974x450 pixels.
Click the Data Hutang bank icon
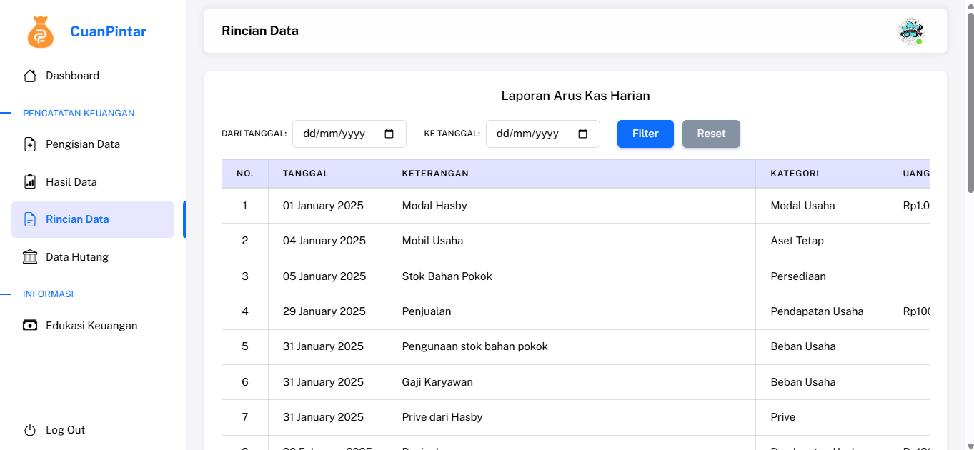pos(30,257)
